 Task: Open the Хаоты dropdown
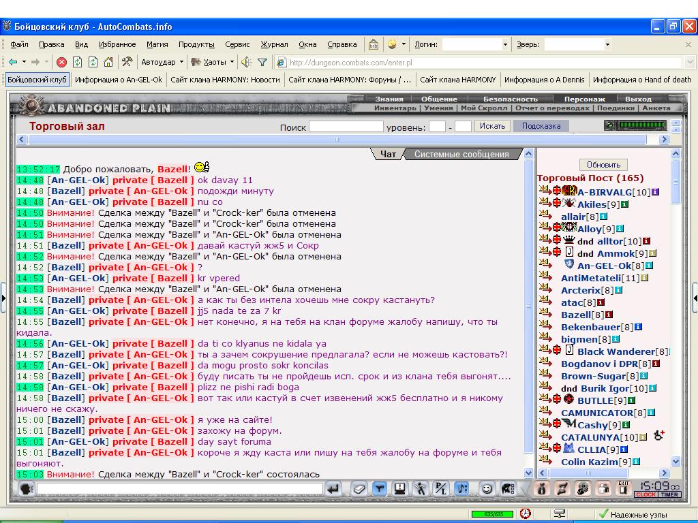232,62
